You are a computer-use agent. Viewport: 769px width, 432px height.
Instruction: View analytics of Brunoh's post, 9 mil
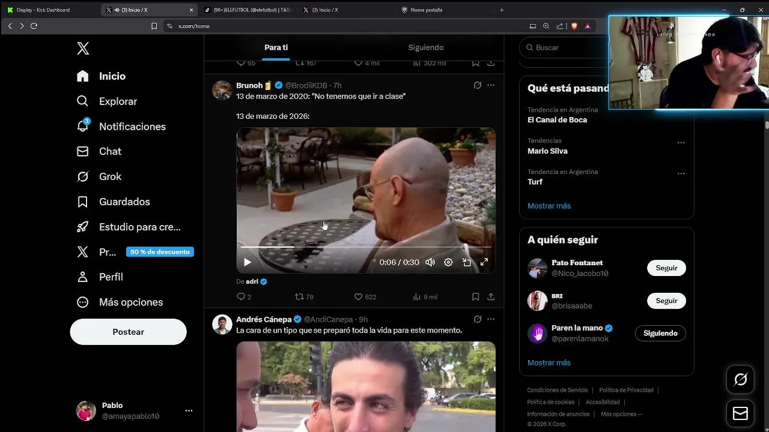[x=425, y=296]
